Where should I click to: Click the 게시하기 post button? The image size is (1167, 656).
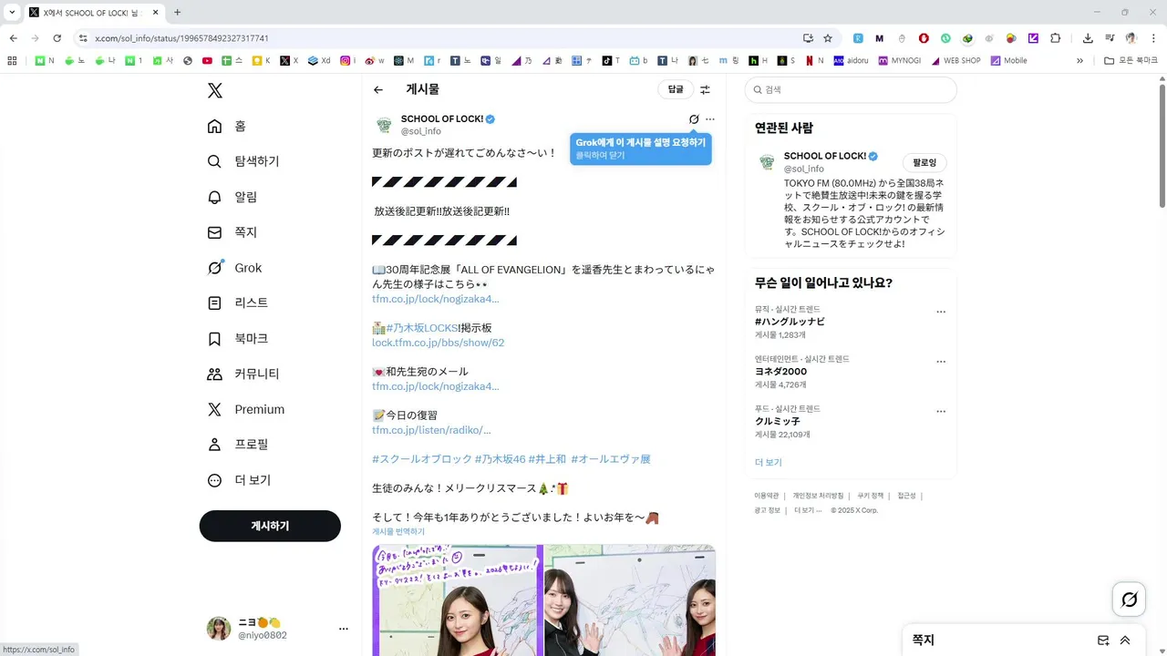point(270,526)
